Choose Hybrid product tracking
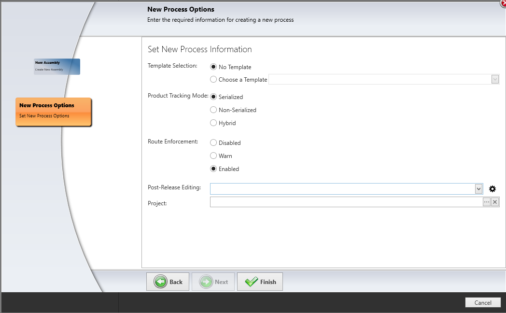Screen dimensions: 506x313 pos(213,123)
